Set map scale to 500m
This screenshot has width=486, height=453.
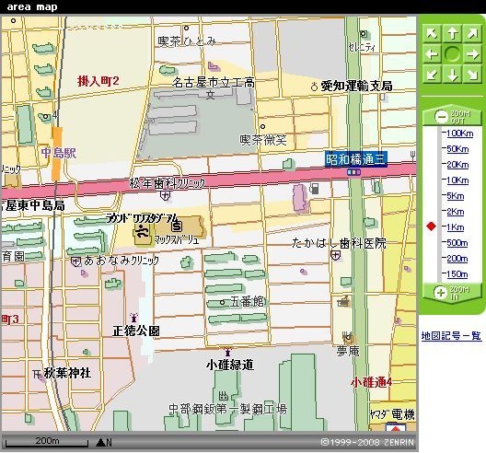pos(457,243)
